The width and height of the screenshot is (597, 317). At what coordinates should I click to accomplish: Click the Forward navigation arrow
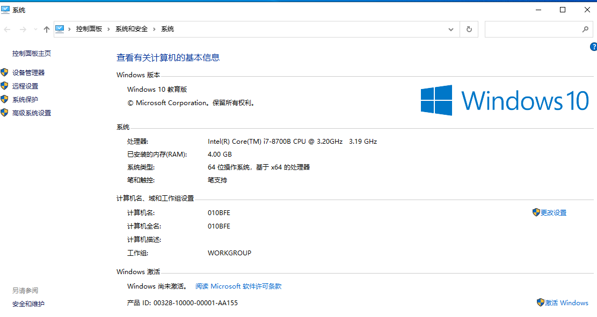click(23, 30)
